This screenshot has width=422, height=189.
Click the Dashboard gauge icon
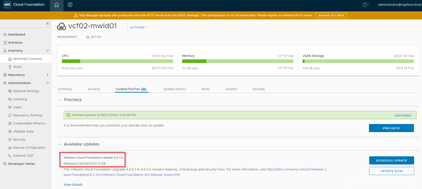5,35
